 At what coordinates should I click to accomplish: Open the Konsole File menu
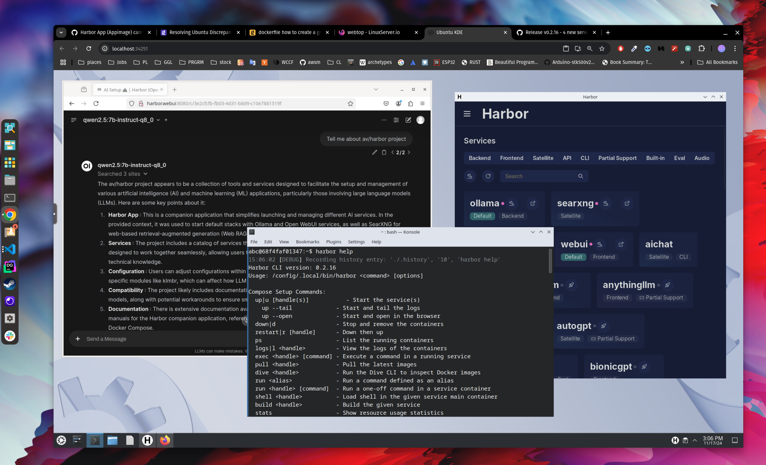tap(254, 242)
